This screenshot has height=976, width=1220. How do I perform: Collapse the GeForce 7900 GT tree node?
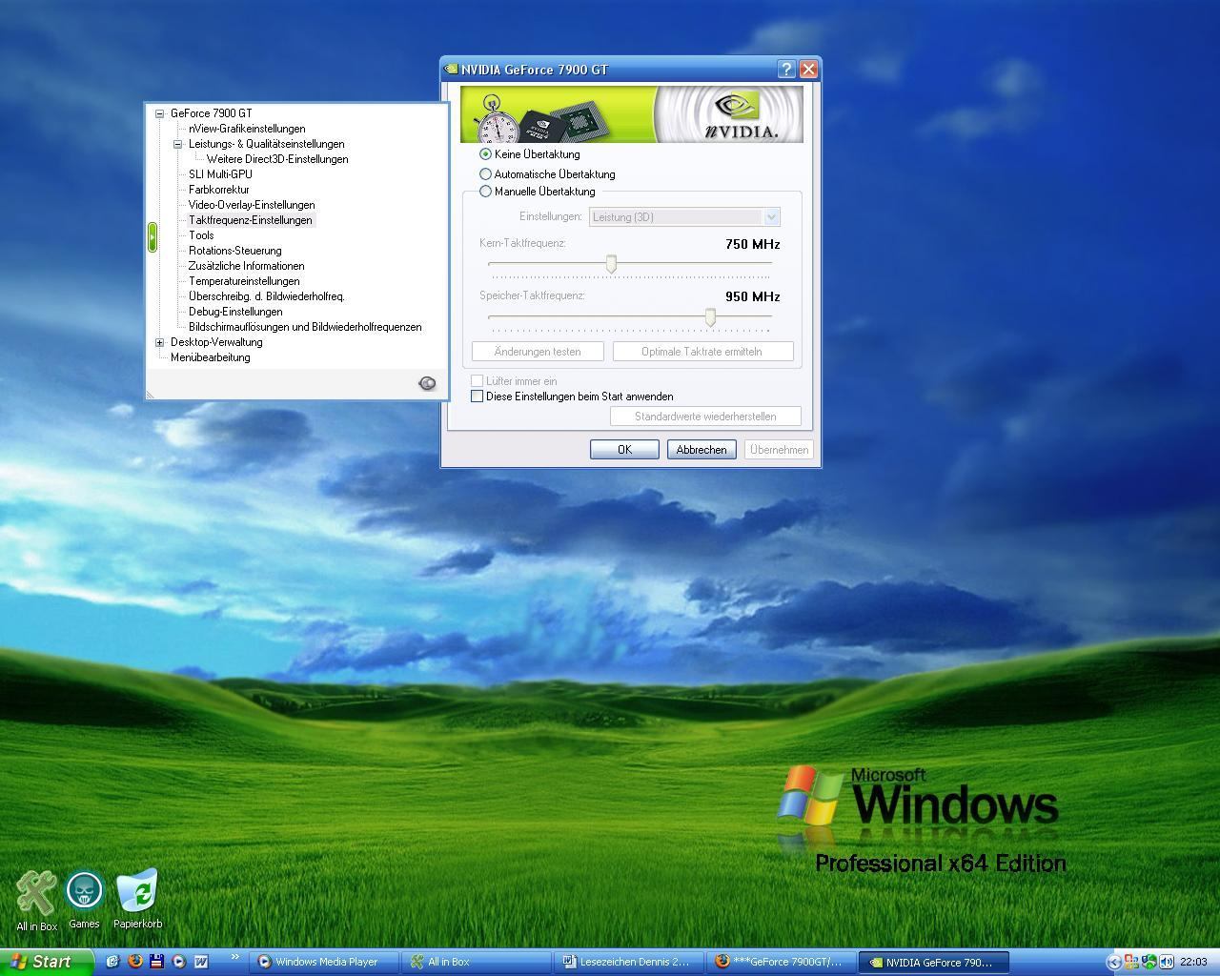160,113
